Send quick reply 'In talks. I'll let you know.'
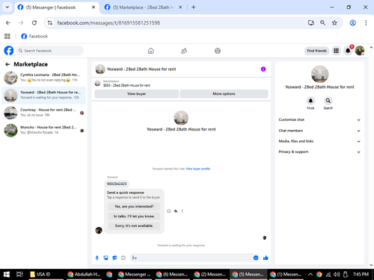Image resolution: width=374 pixels, height=280 pixels. click(134, 217)
